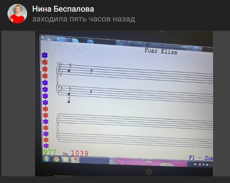Click the topmost purple flower in progress column
Image resolution: width=230 pixels, height=183 pixels.
45,55
